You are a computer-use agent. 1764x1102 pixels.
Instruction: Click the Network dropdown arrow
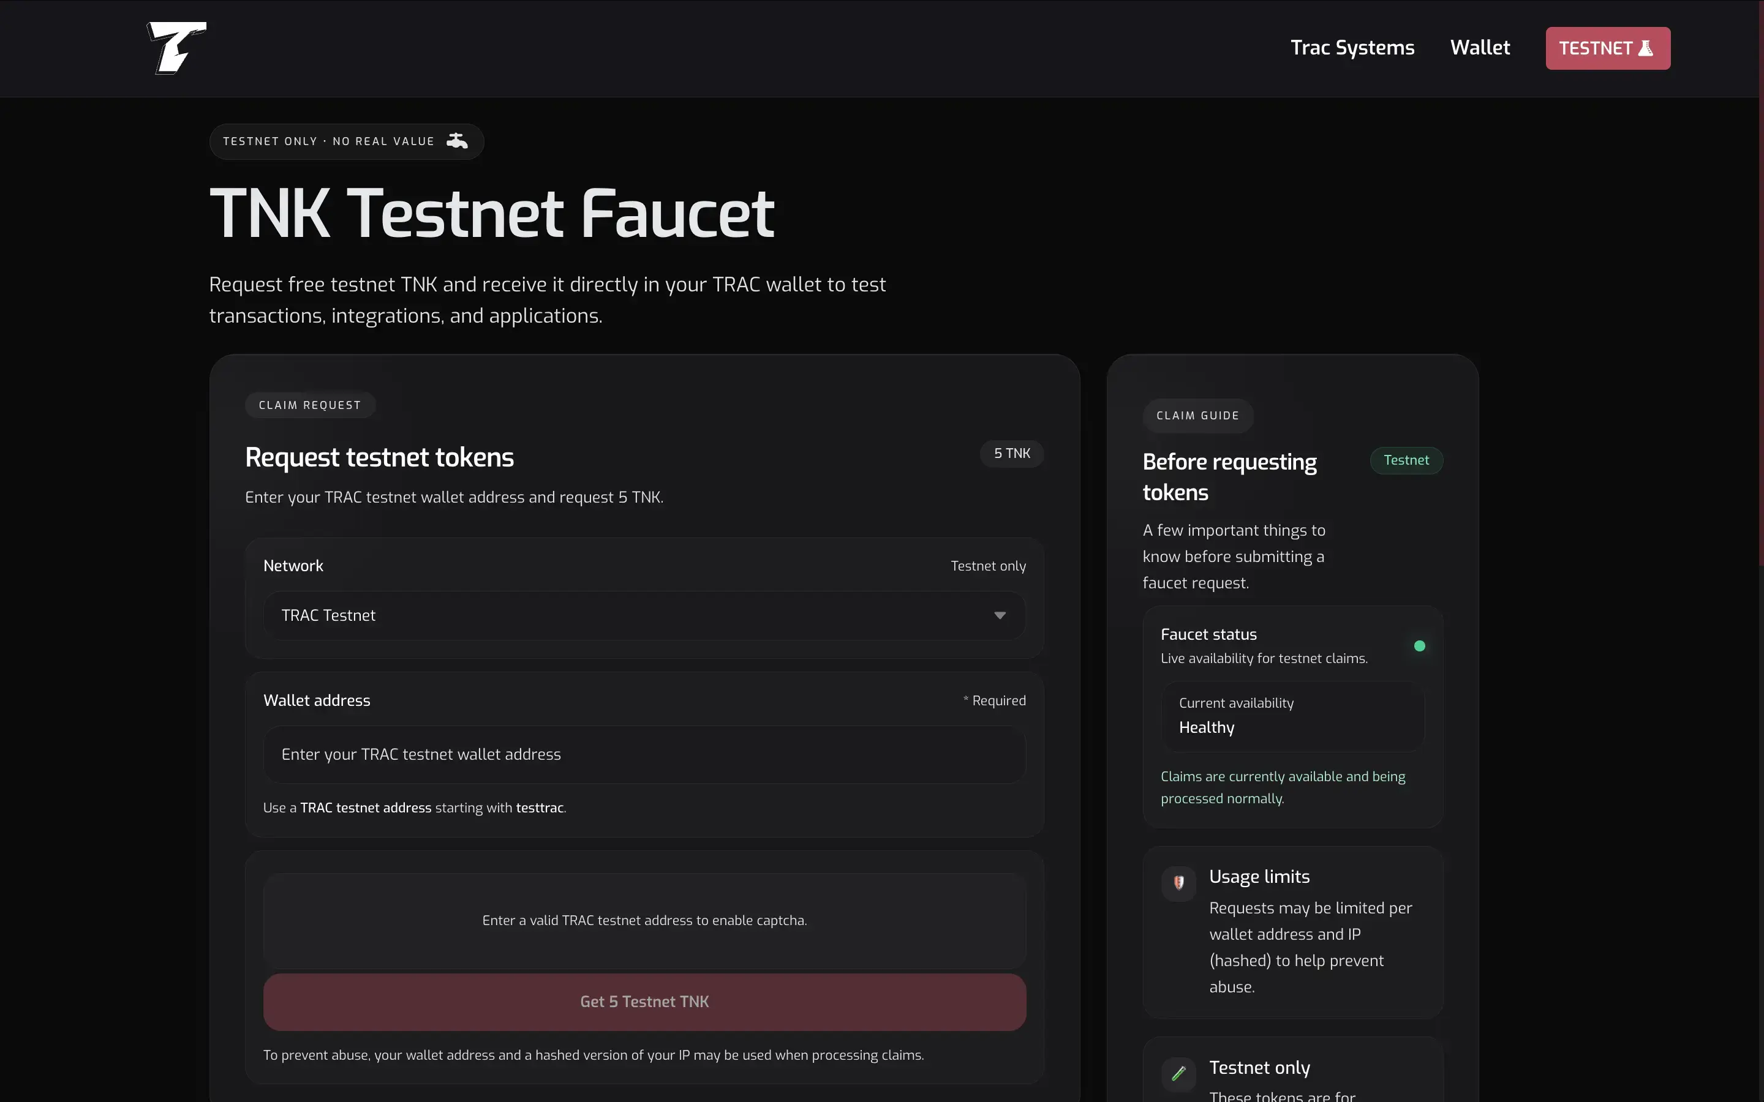(1000, 616)
